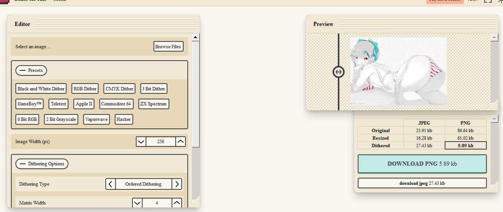Click the dithered preview image
Image resolution: width=503 pixels, height=212 pixels.
coord(398,71)
